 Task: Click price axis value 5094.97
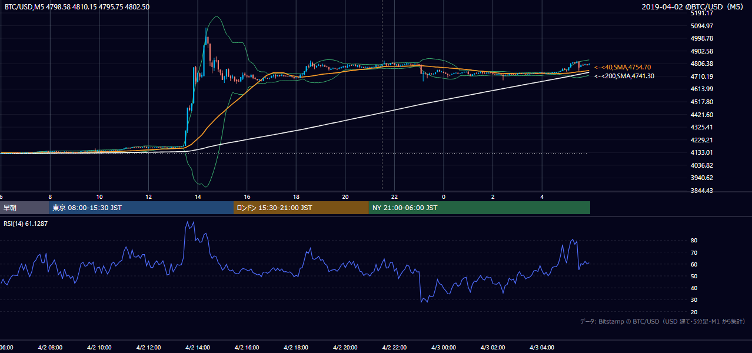point(701,26)
